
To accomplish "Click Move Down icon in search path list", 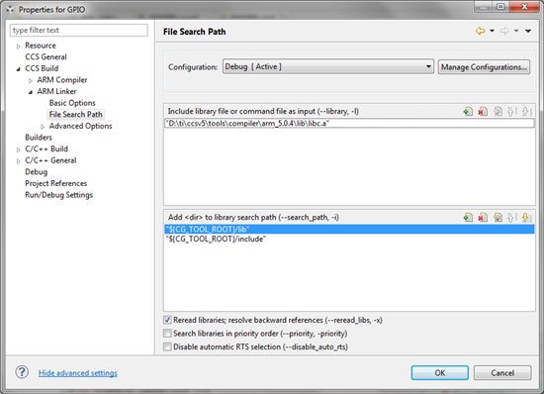I will coord(526,218).
